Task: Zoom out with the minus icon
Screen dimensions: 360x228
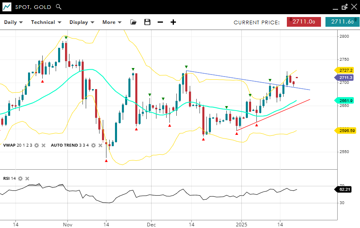Action: coord(160,22)
